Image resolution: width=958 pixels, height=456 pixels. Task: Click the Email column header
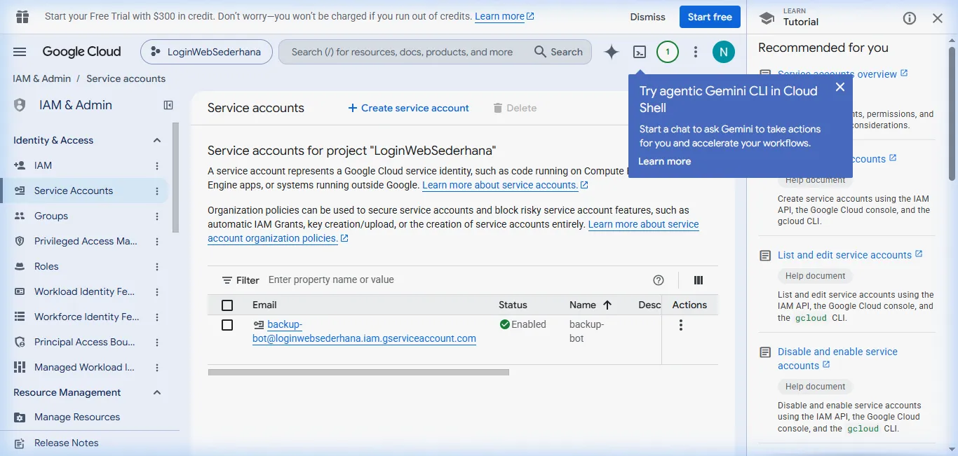pos(264,305)
